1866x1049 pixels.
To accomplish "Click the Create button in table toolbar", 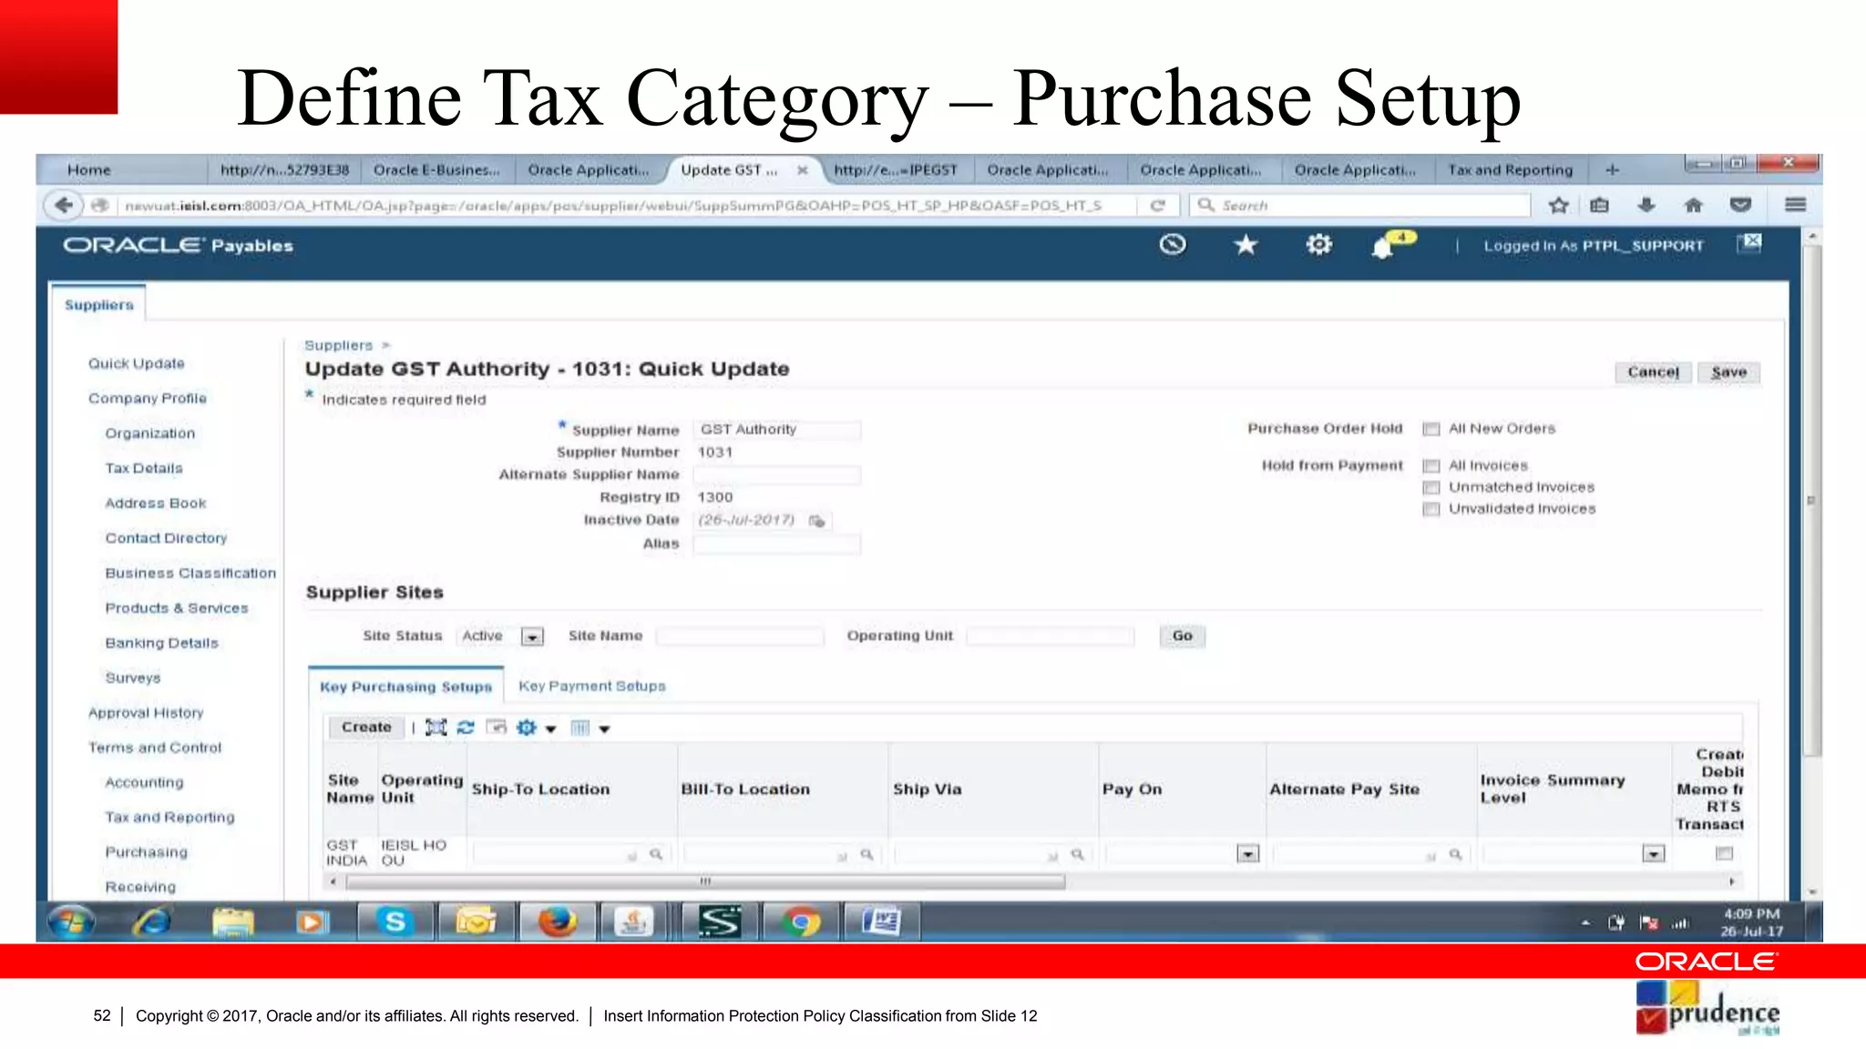I will click(366, 727).
